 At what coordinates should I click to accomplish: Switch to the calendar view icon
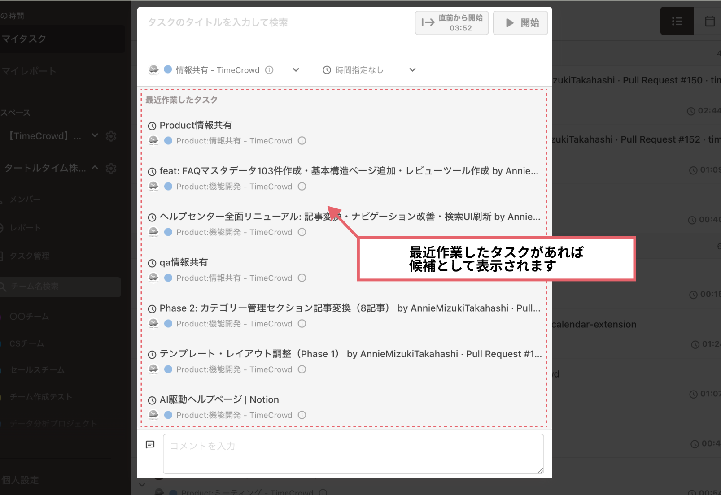coord(710,21)
